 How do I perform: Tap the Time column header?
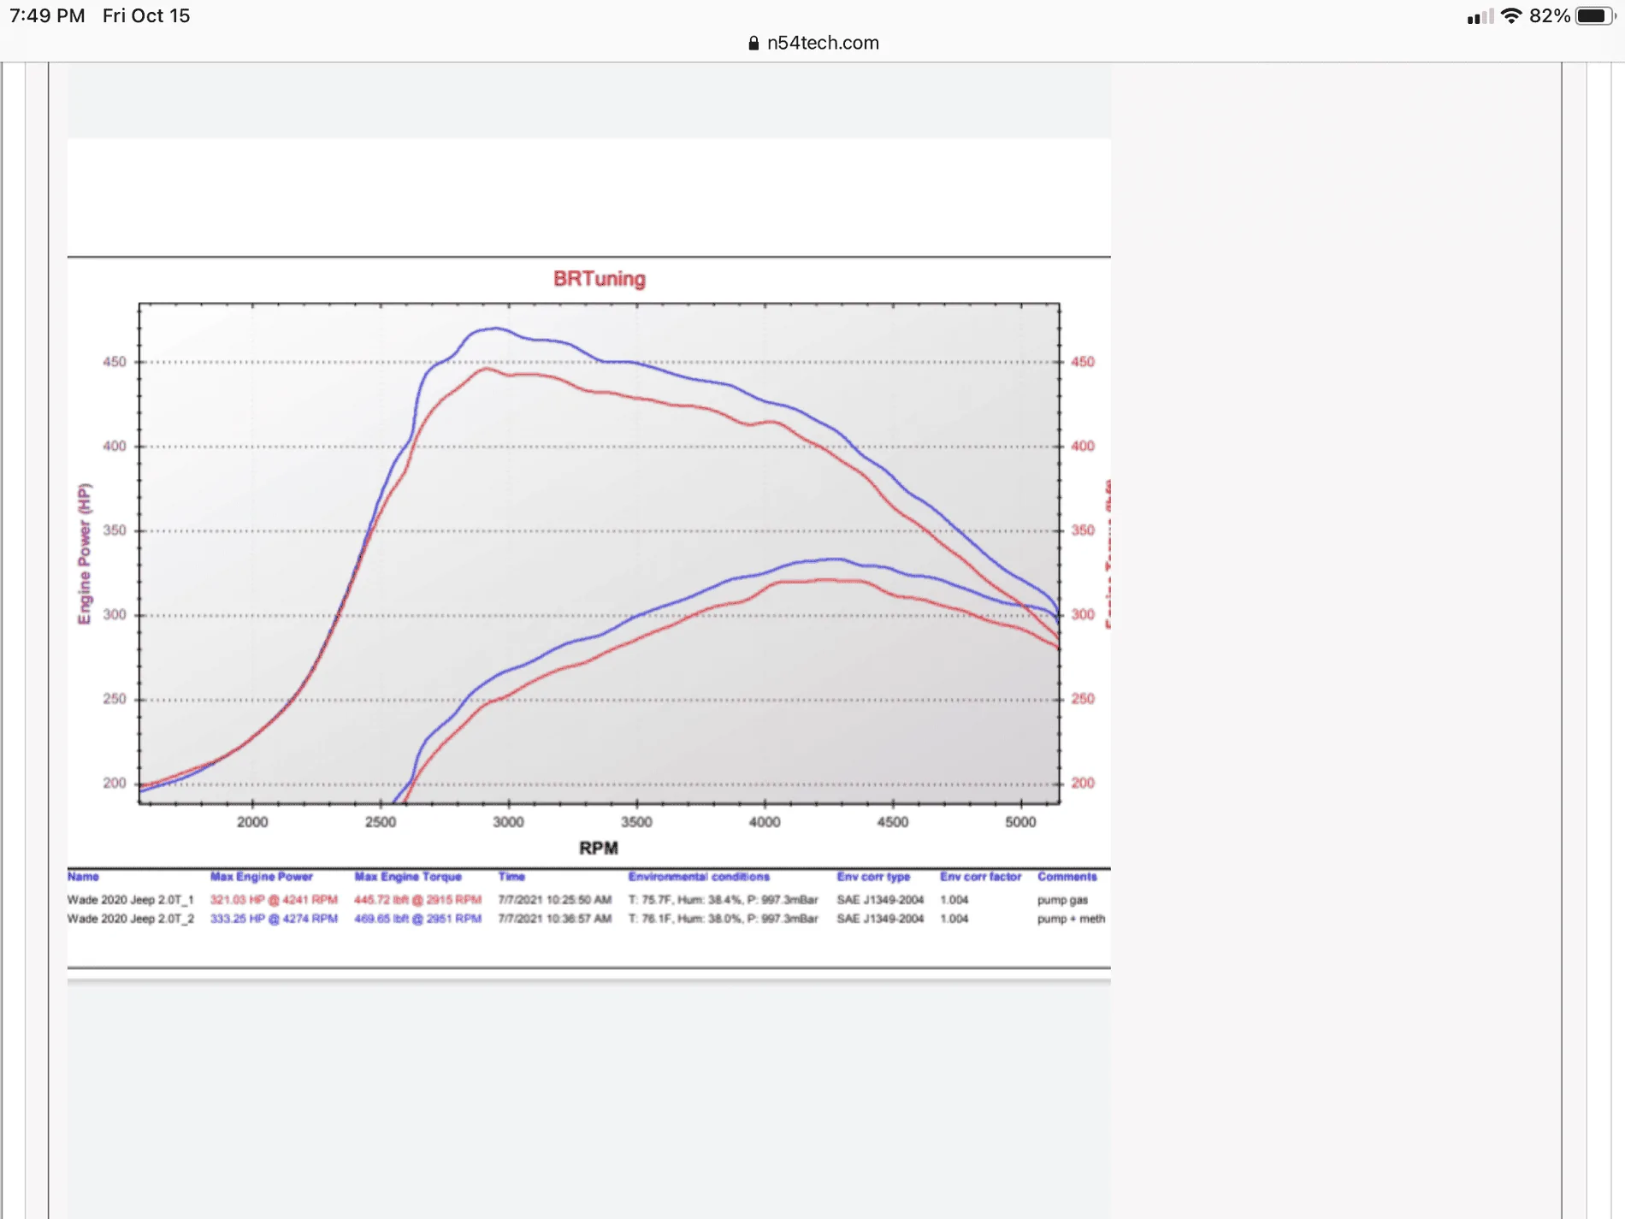click(511, 877)
